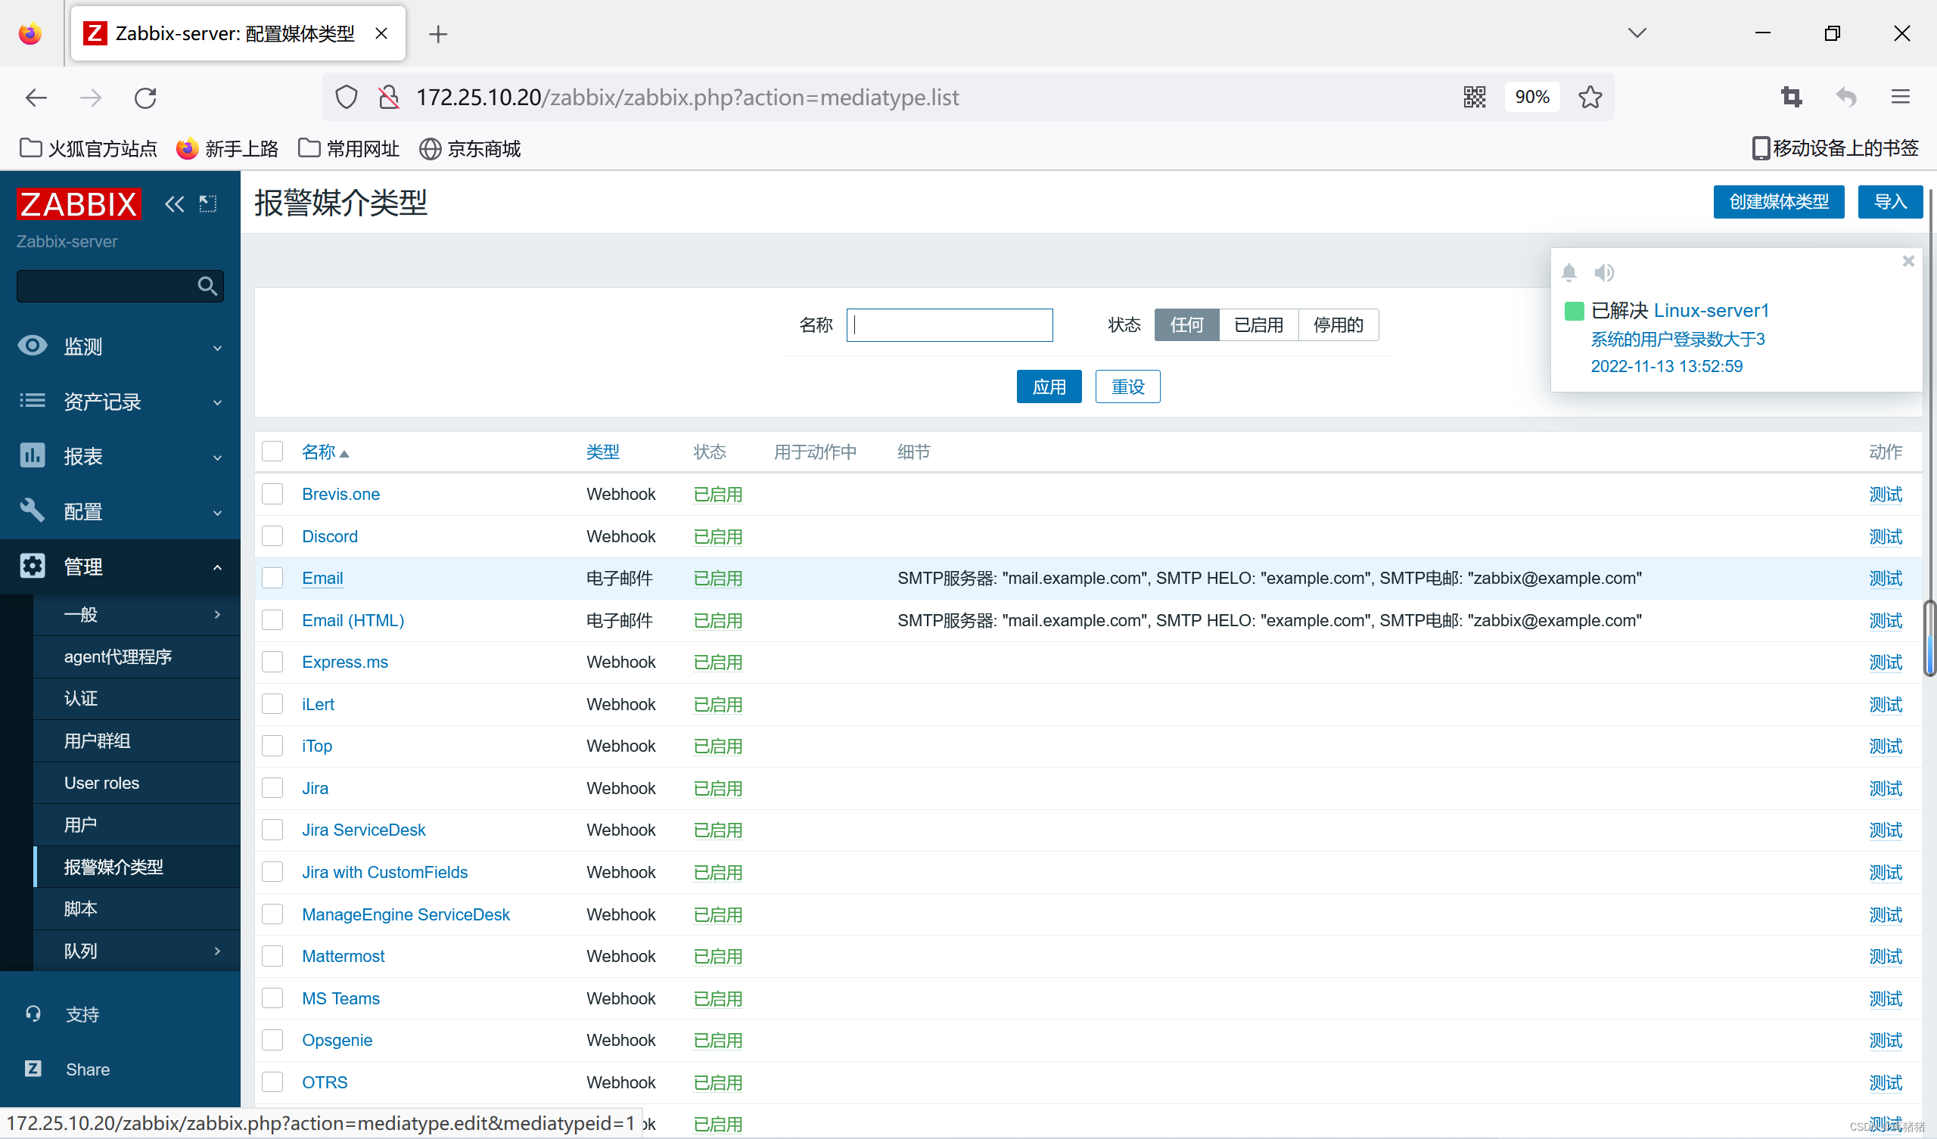Click the 创建媒体类型 button
Image resolution: width=1937 pixels, height=1139 pixels.
pos(1778,202)
